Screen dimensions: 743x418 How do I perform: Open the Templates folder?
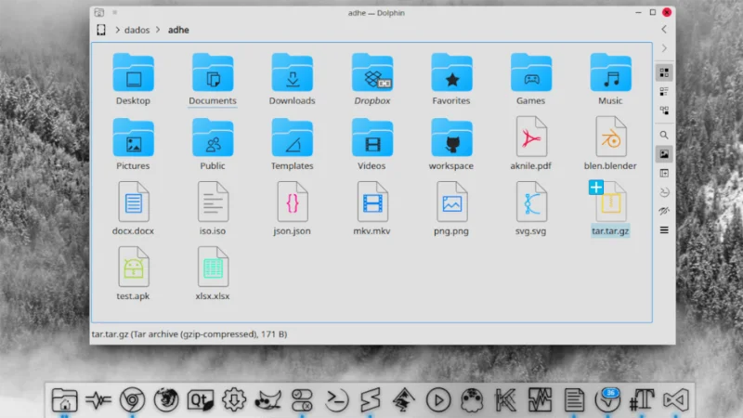click(x=292, y=144)
